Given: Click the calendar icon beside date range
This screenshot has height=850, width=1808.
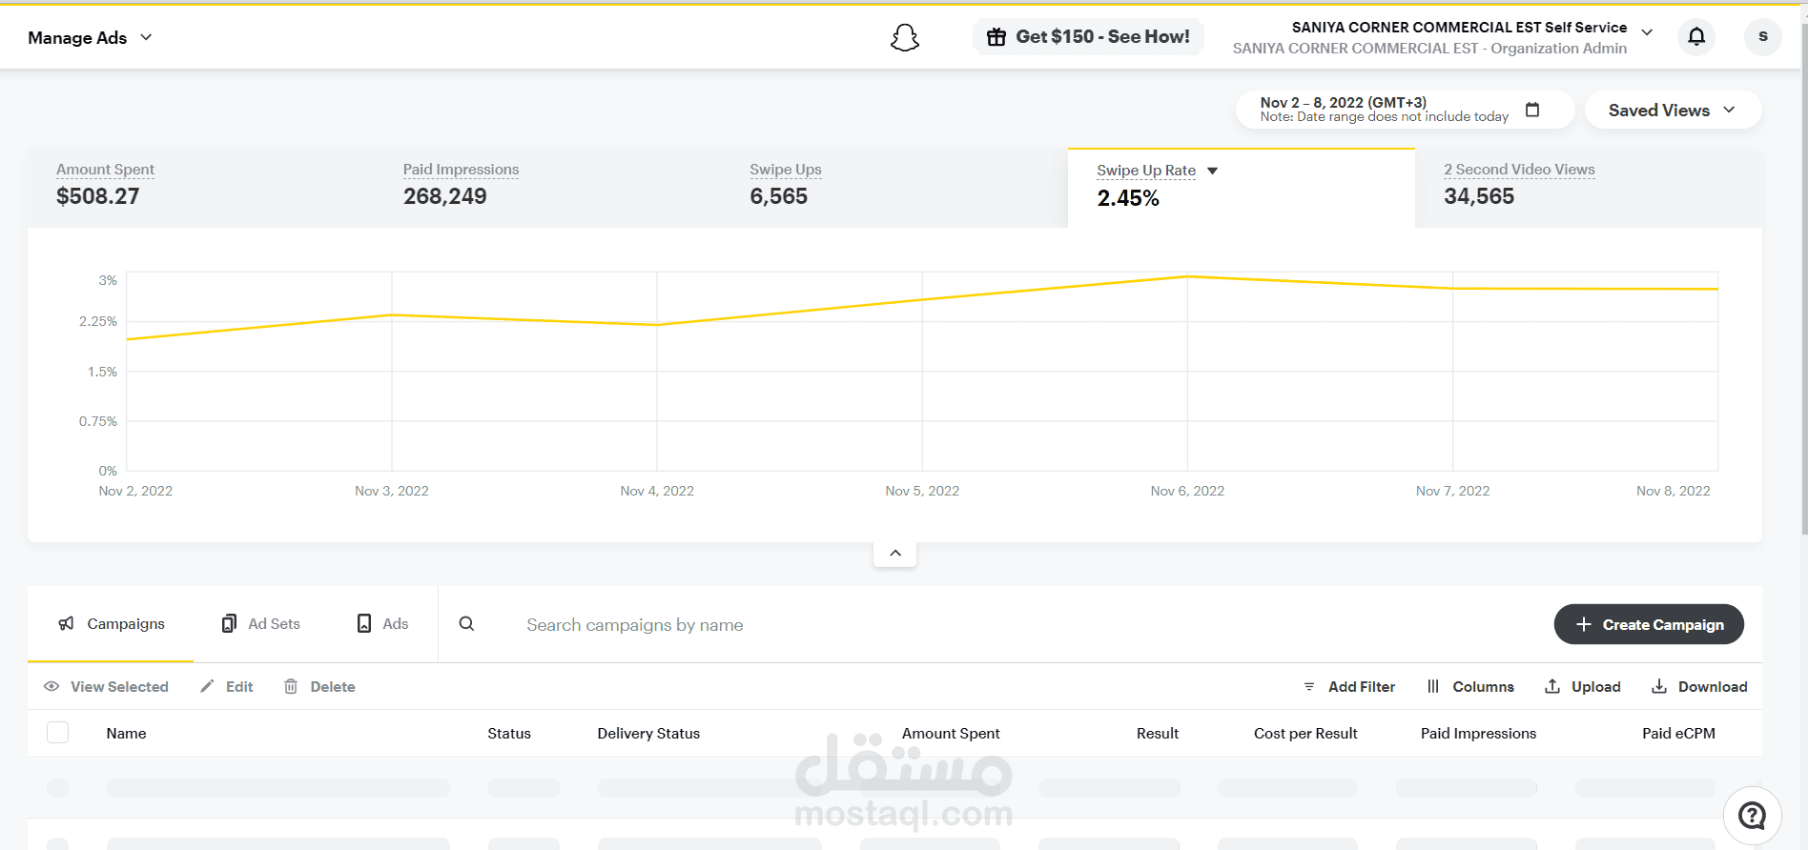Looking at the screenshot, I should tap(1532, 110).
